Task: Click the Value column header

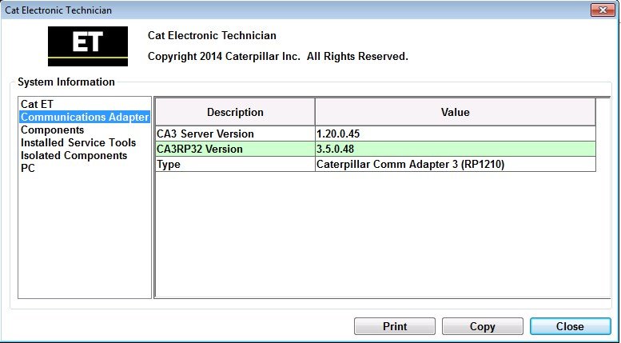Action: pos(456,112)
